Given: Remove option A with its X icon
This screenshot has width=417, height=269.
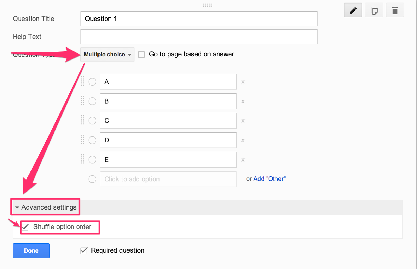Looking at the screenshot, I should [243, 82].
